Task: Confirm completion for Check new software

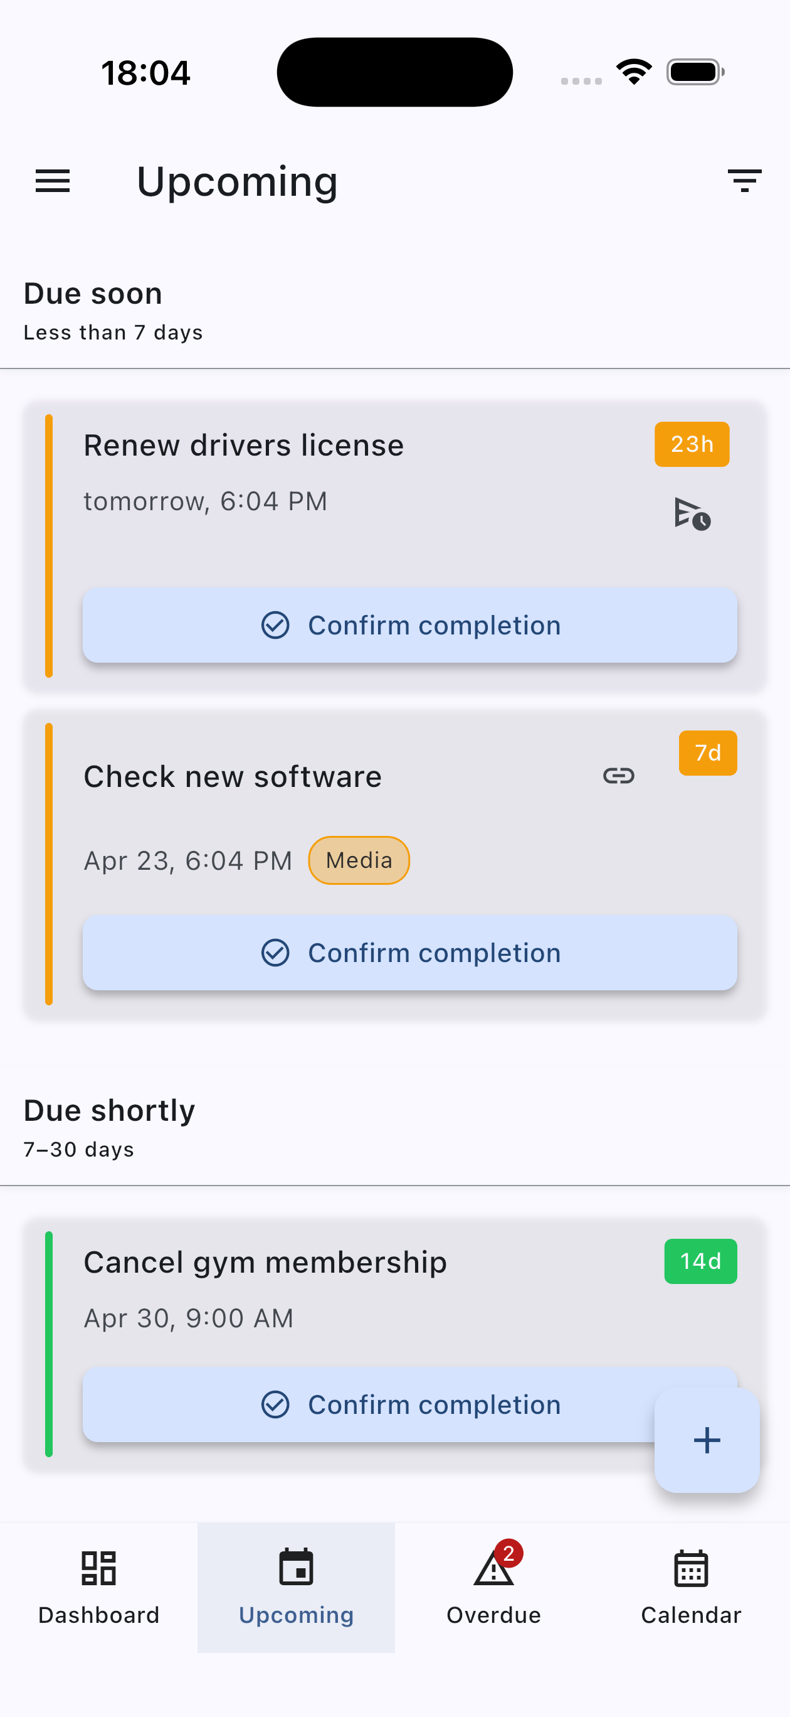Action: click(x=409, y=953)
